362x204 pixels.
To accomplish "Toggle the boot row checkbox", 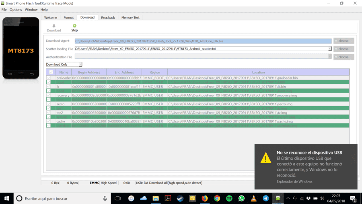I will tap(49, 91).
